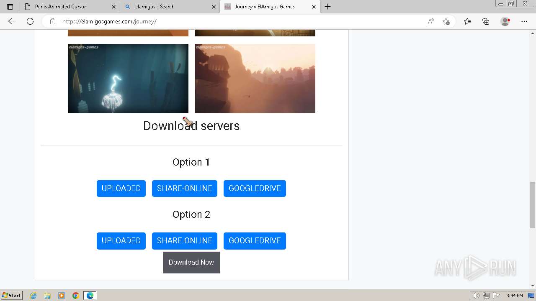Select the Journey » ElAmigos Games tab

point(270,7)
